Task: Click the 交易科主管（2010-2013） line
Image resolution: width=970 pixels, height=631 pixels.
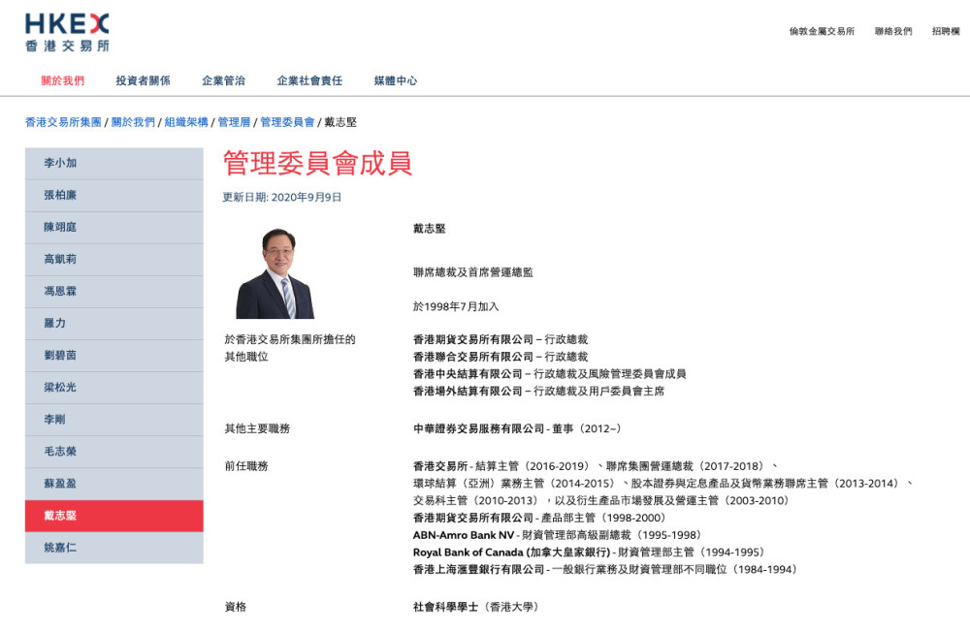Action: tap(601, 501)
